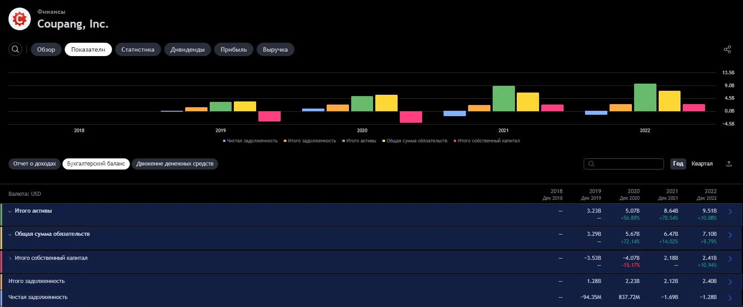Toggle Итого собственный капитал legend item
The height and width of the screenshot is (307, 743).
tap(487, 141)
